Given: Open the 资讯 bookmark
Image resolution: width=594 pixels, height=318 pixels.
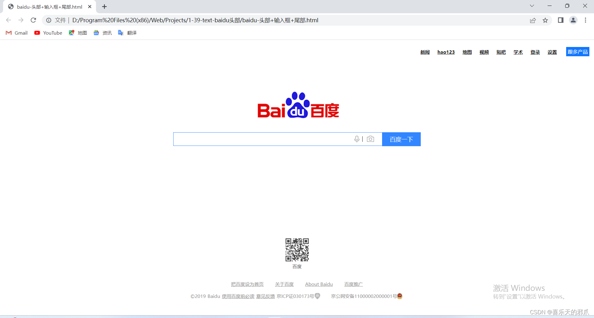Looking at the screenshot, I should tap(103, 33).
